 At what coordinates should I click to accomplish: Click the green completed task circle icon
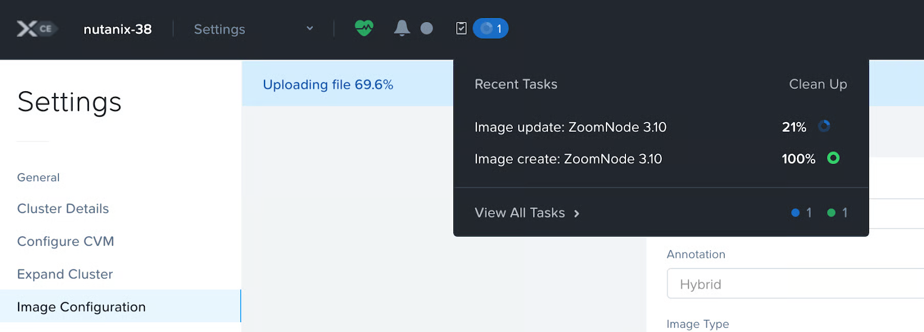click(x=833, y=158)
